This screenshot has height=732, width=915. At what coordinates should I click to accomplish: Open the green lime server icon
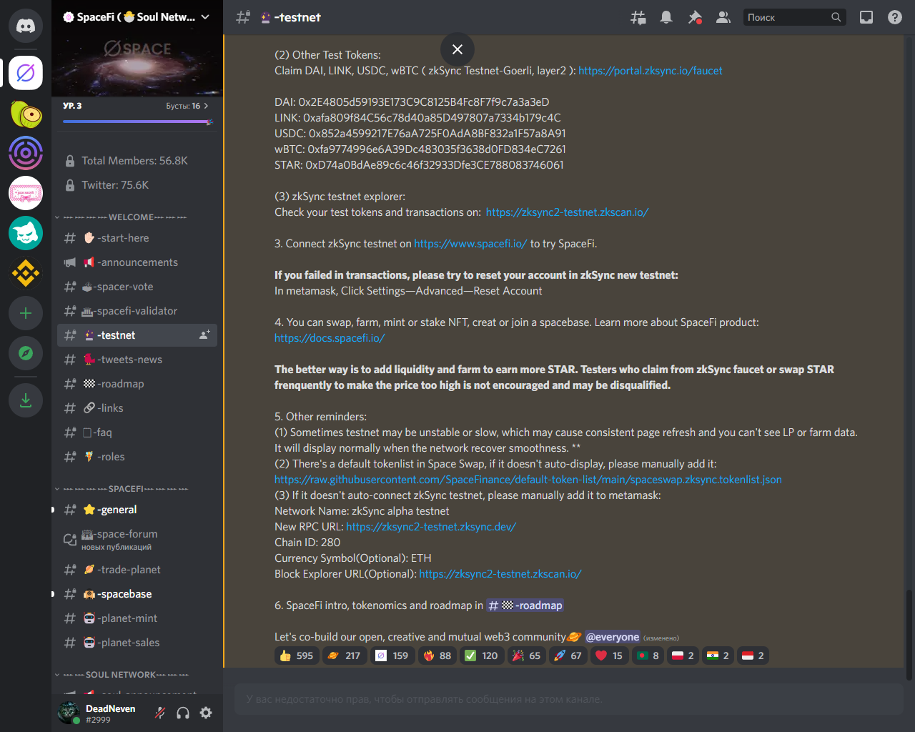[26, 113]
